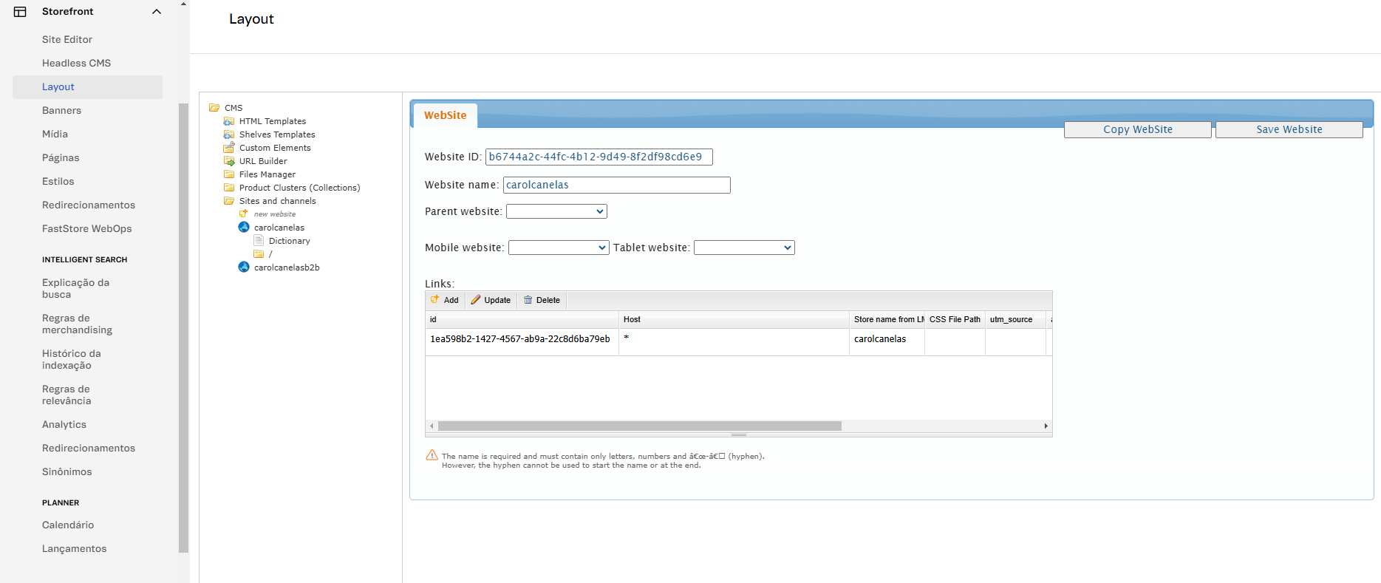Open the Parent website dropdown
The image size is (1381, 583).
tap(556, 211)
